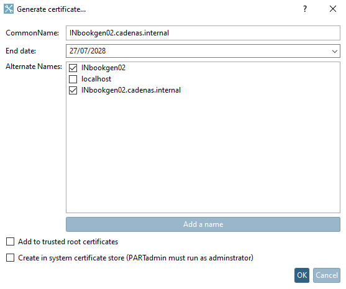Confirm with the OK button

point(302,275)
